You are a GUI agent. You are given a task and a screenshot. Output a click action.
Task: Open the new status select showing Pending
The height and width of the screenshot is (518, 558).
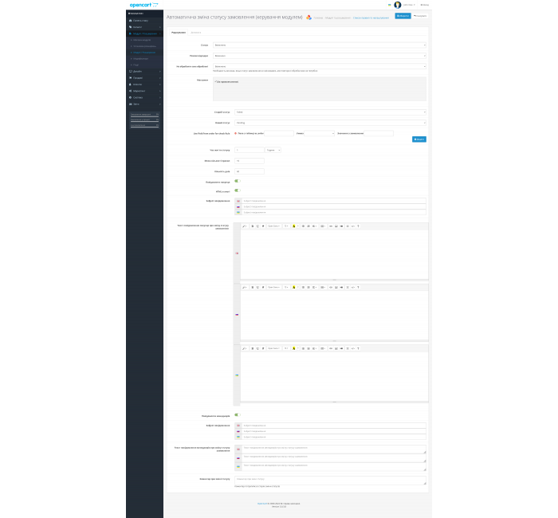tap(330, 123)
